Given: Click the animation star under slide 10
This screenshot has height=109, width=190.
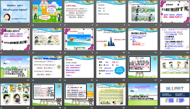Looking at the screenshot, I should (x=97, y=52).
